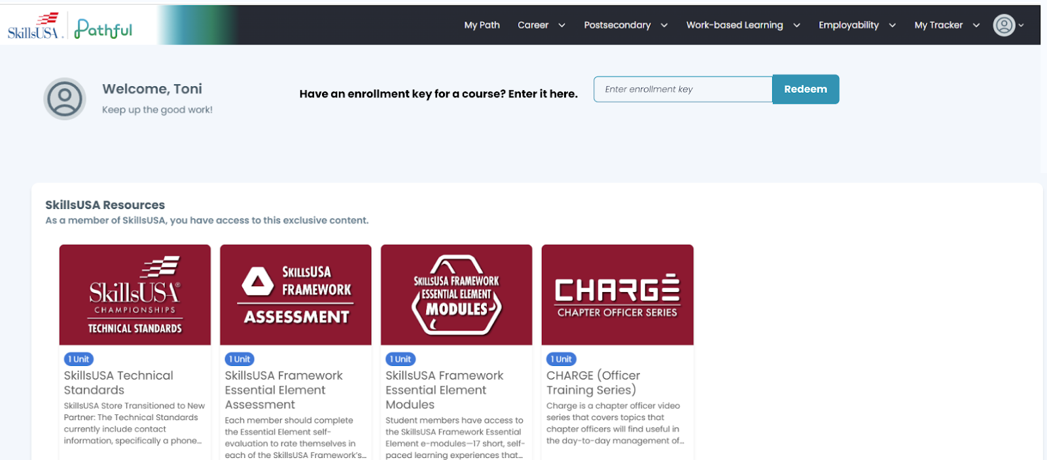1047x460 pixels.
Task: Click the SkillsUSA Technical Standards title
Action: [x=118, y=383]
